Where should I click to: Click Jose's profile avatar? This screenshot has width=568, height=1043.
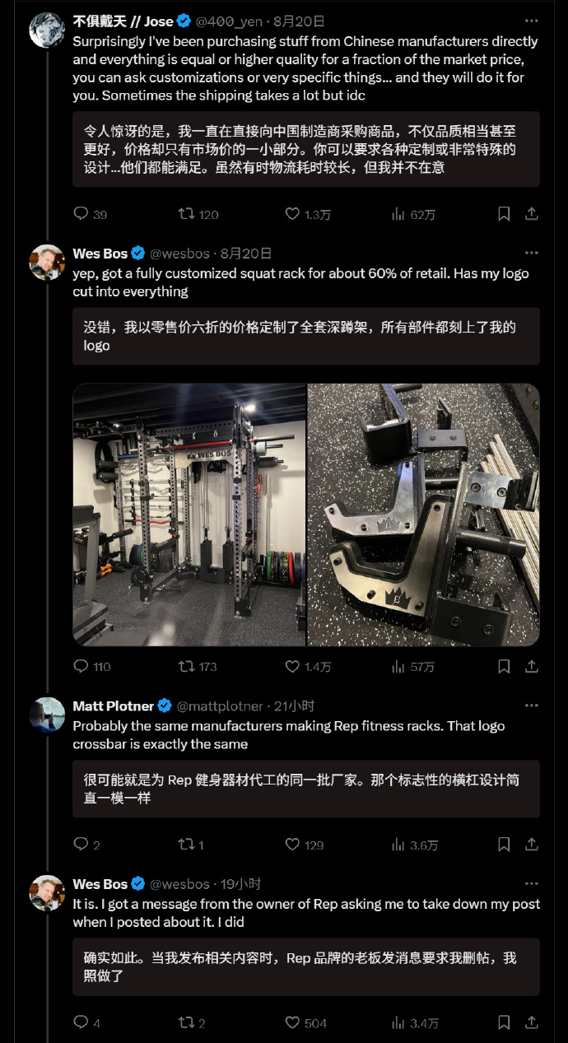[47, 30]
